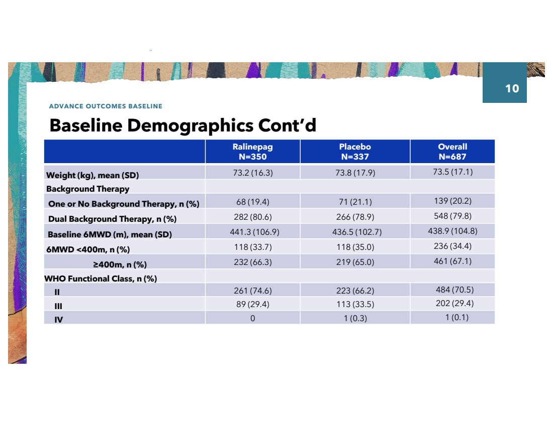Click the Dual Background Therapy row label
Screen dimensions: 553x426
click(x=112, y=219)
